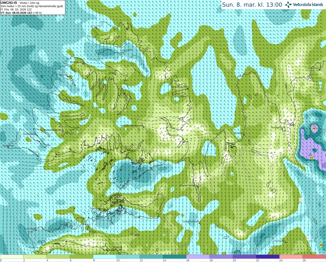Click the Veðurstofa Íslands logo

304,5
